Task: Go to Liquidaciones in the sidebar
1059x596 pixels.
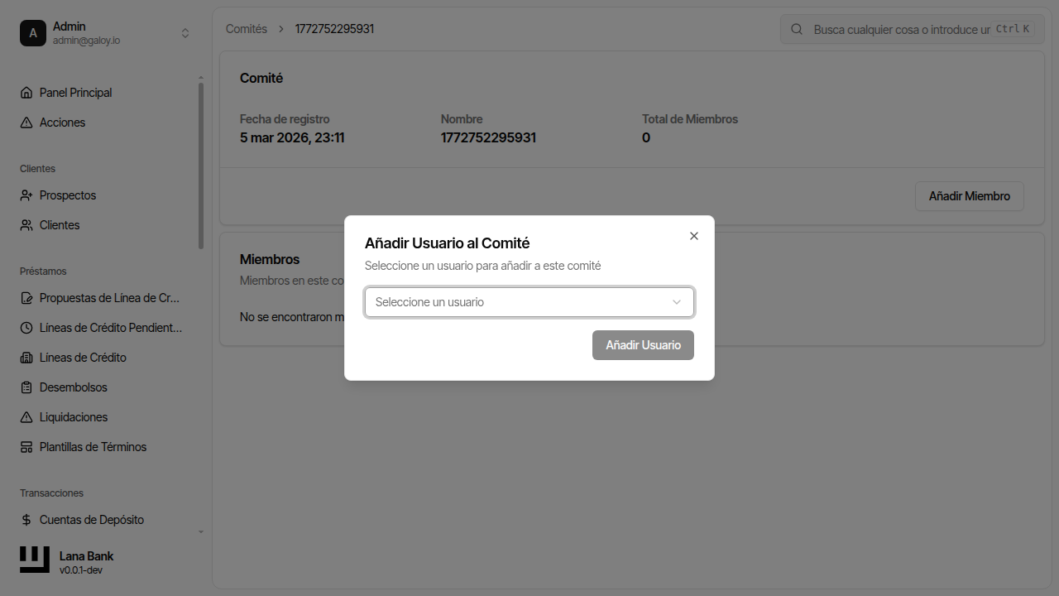Action: click(x=74, y=417)
